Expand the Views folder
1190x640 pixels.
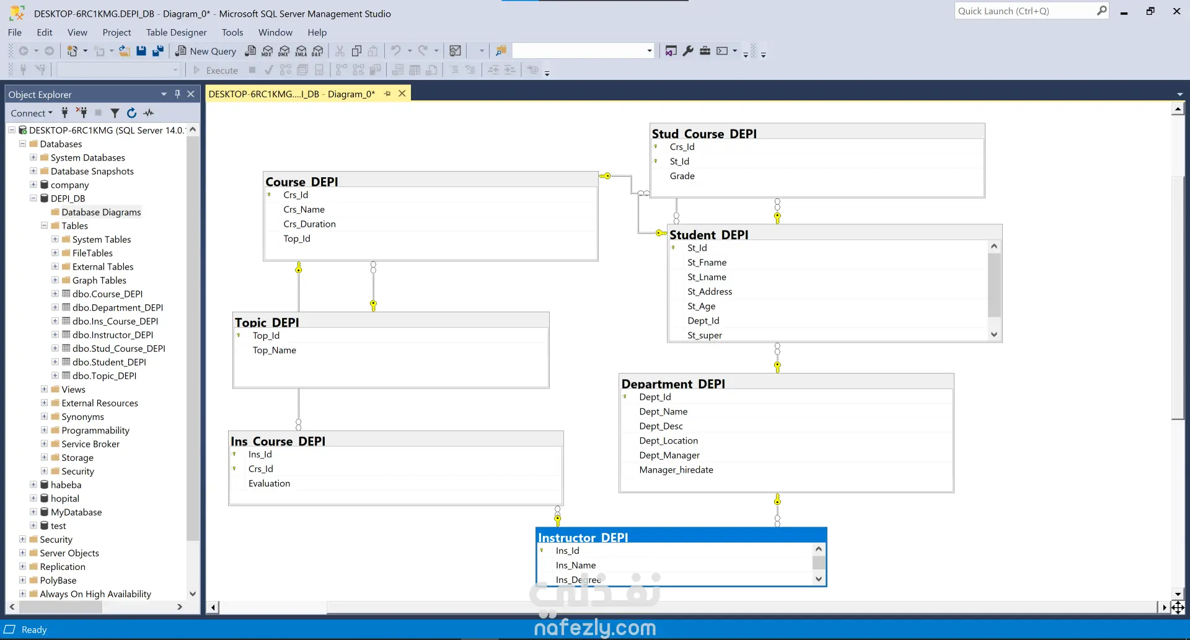45,389
